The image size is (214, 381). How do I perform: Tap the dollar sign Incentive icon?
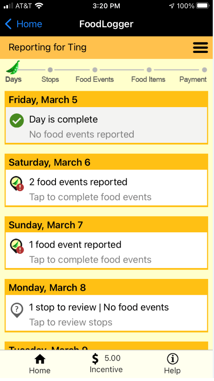pos(95,359)
